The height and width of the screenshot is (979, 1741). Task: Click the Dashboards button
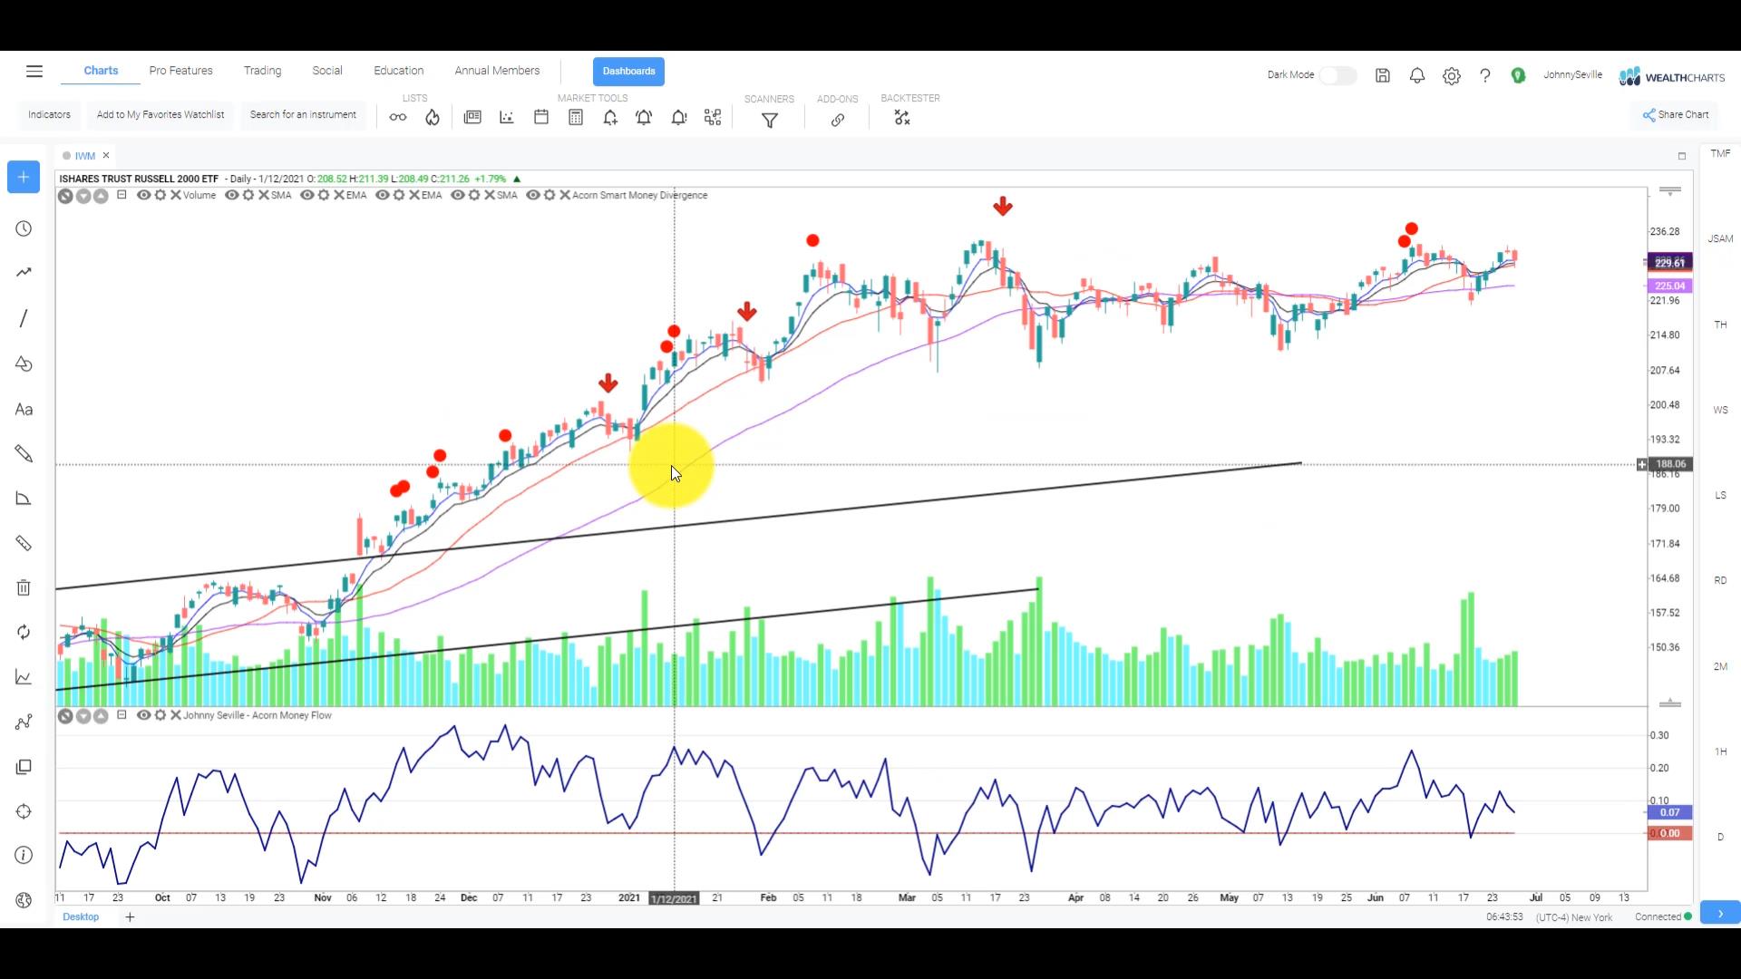pos(628,72)
